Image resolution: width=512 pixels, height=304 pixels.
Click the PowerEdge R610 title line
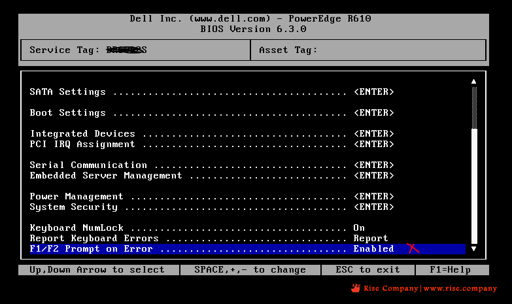click(250, 19)
